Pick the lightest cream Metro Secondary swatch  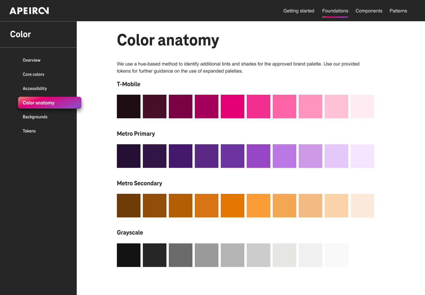point(362,206)
